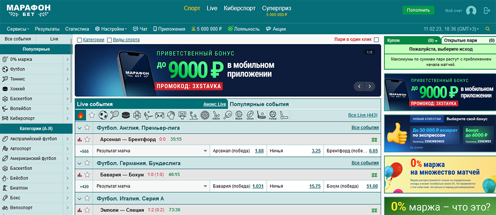Filter live events by the table tennis paddle icon

pyautogui.click(x=228, y=115)
